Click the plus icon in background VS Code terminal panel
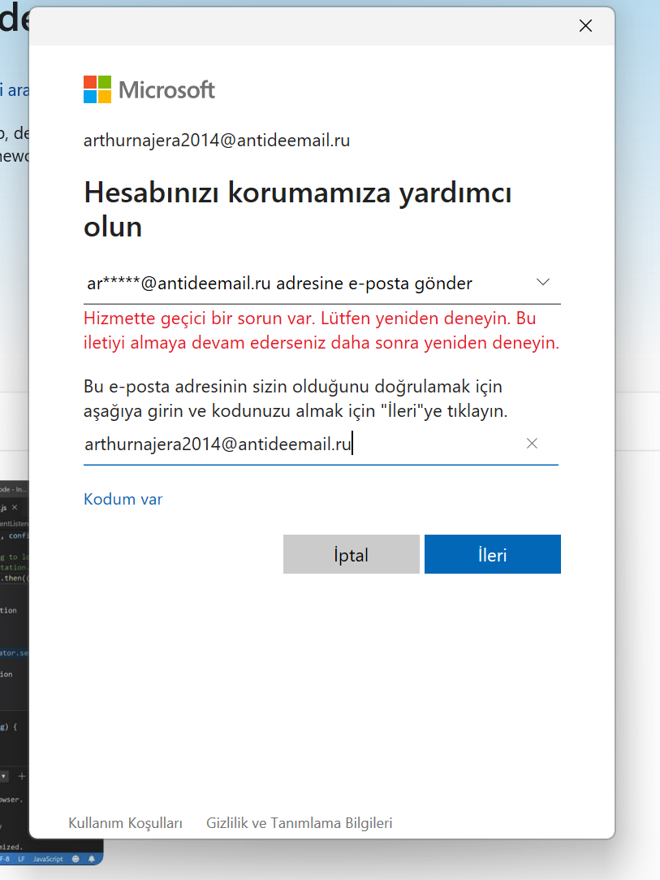The height and width of the screenshot is (880, 660). (x=22, y=776)
